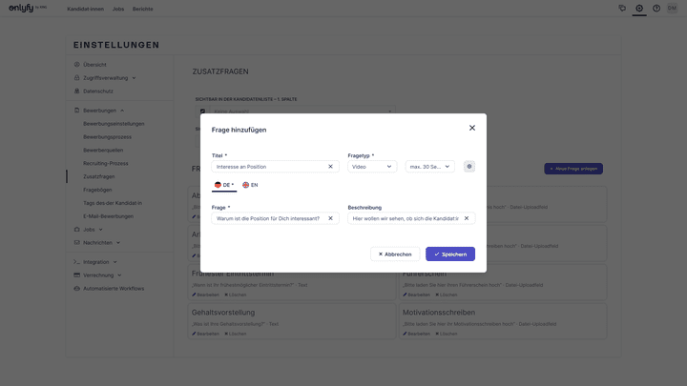The width and height of the screenshot is (687, 386).
Task: Open the messages icon in top bar
Action: pos(622,8)
